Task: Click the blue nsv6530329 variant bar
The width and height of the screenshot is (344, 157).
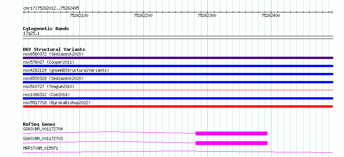Action: tap(178, 82)
